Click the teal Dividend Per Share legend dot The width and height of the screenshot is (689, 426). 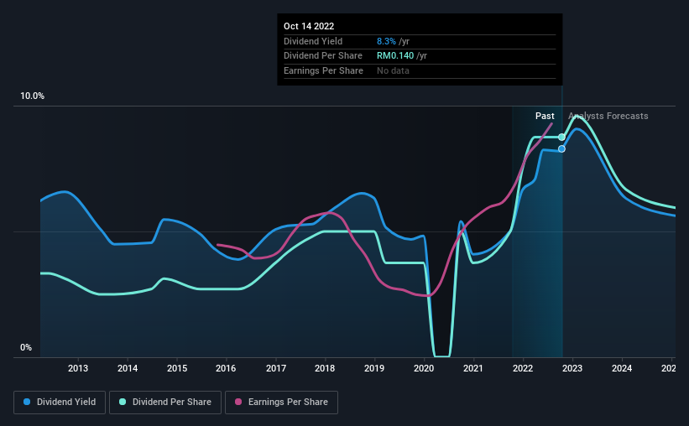123,402
